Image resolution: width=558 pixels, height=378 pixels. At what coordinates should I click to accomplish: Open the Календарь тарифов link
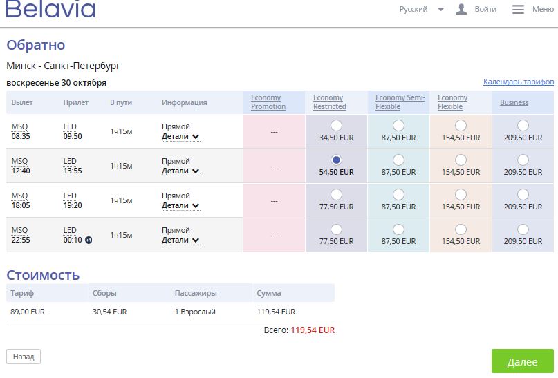518,82
